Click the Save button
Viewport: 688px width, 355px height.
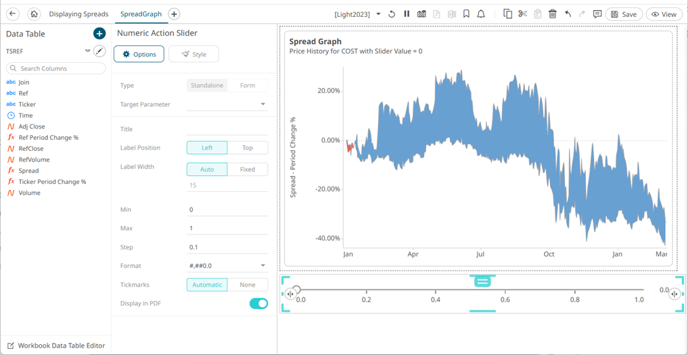[623, 14]
